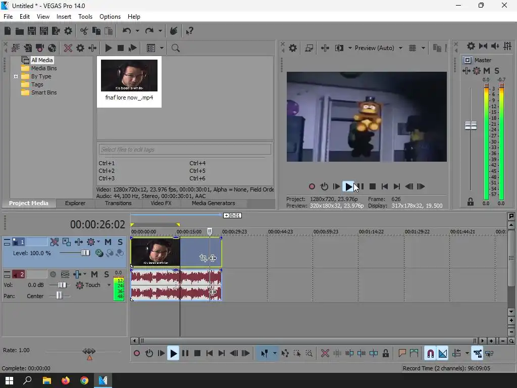This screenshot has height=388, width=517.
Task: Solo video track 1
Action: click(x=120, y=242)
